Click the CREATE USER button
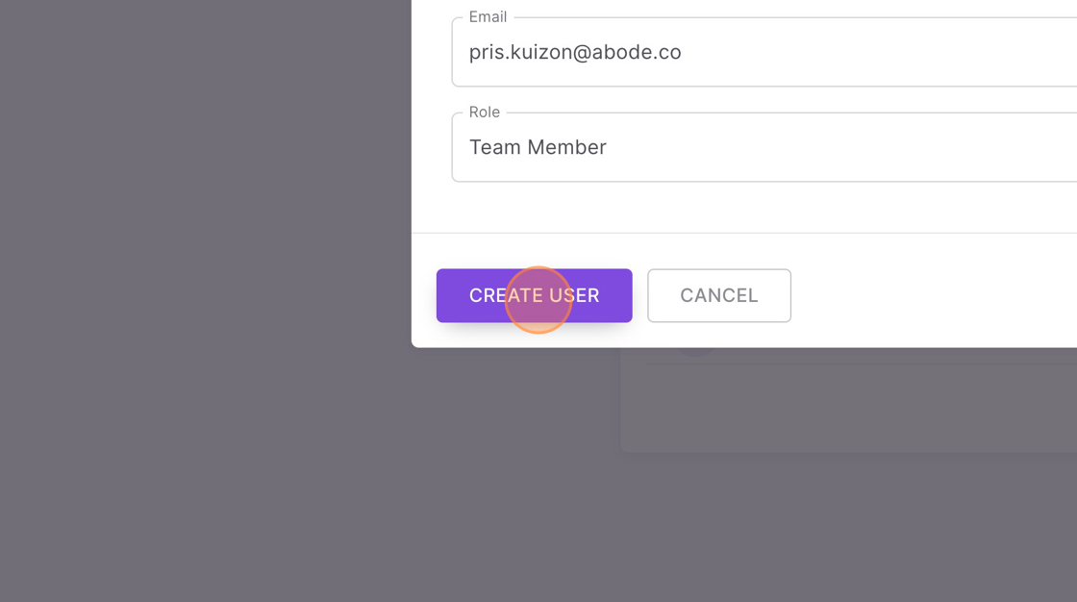 click(534, 295)
